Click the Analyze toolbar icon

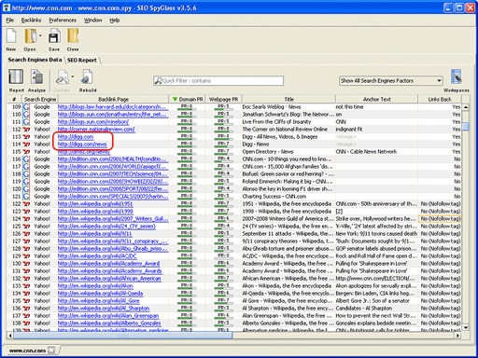tap(36, 76)
